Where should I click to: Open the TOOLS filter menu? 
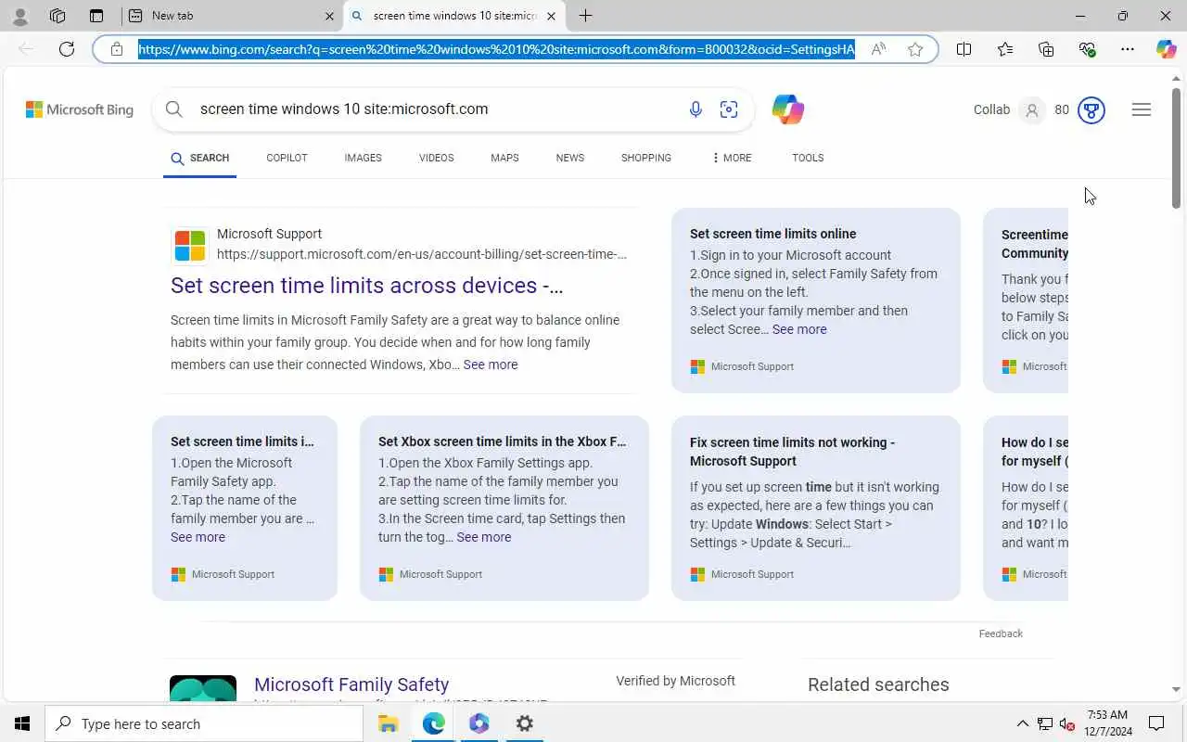click(x=808, y=158)
